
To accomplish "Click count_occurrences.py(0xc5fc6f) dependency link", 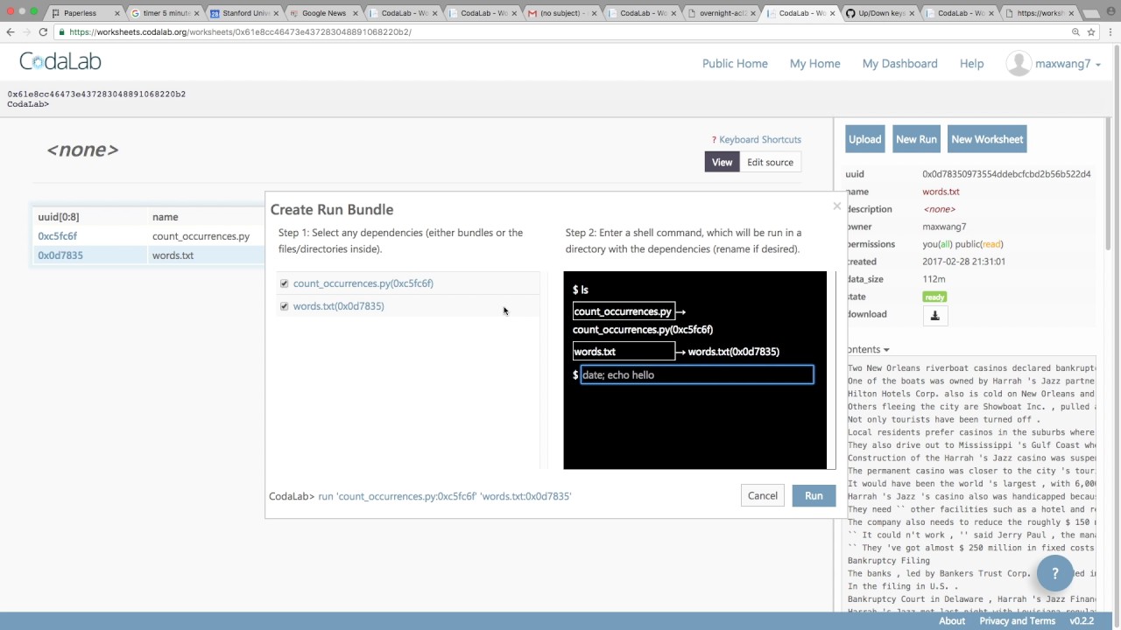I will click(x=363, y=283).
